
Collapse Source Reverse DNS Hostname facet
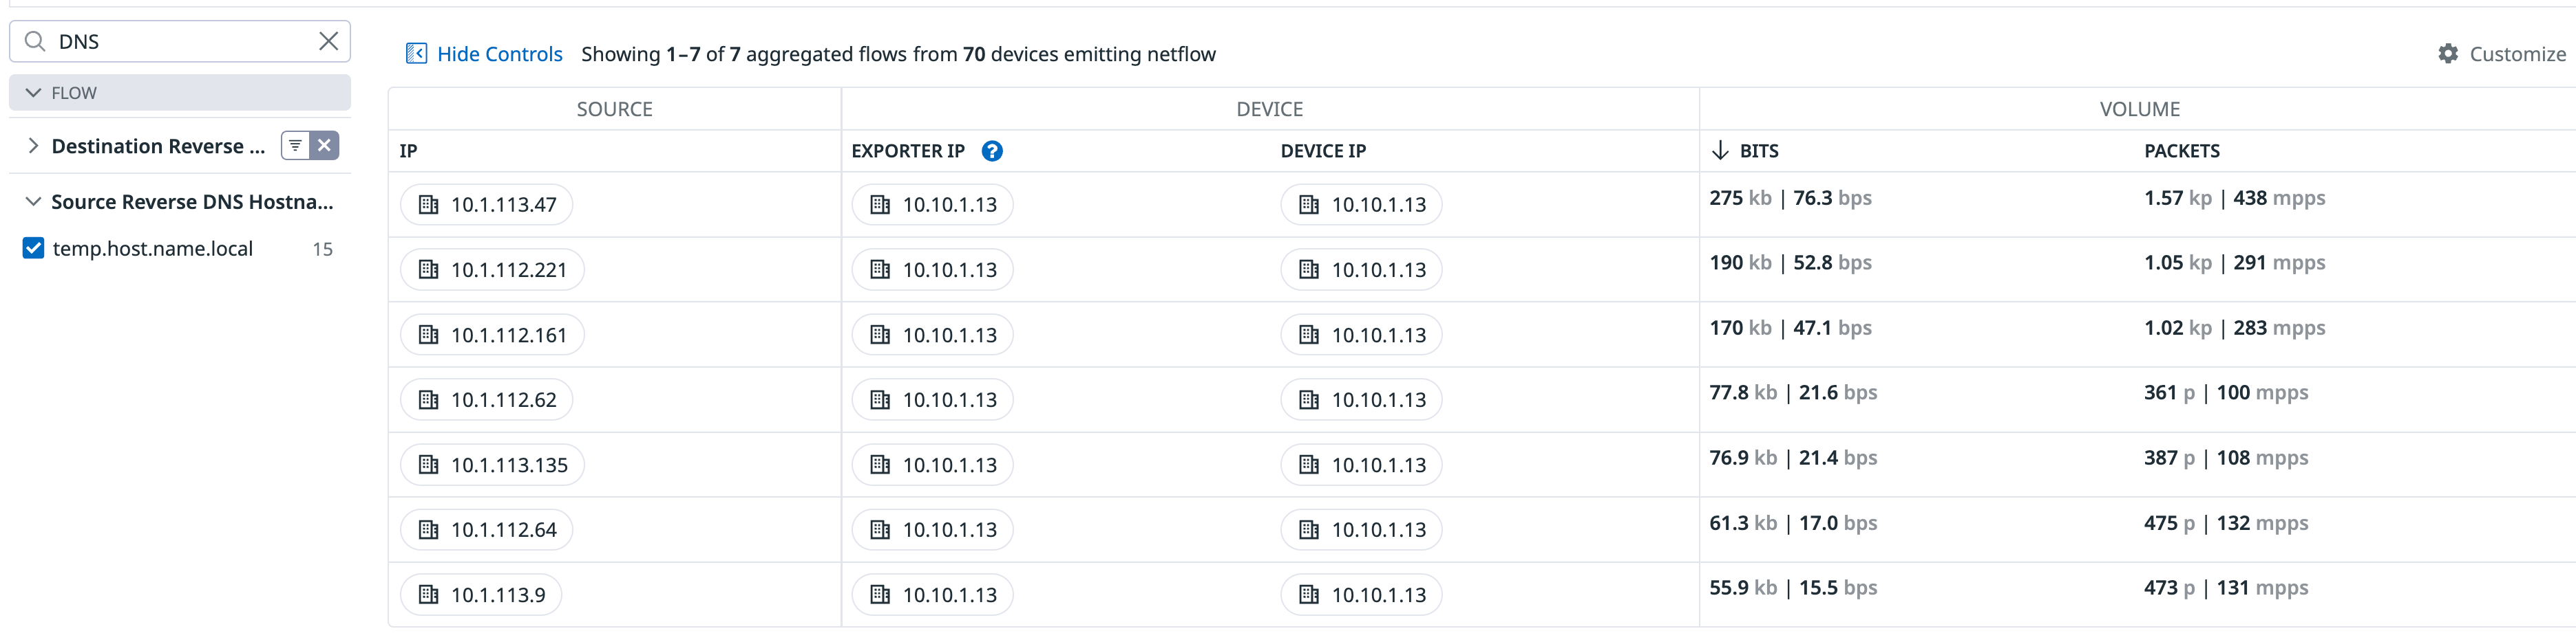click(33, 201)
